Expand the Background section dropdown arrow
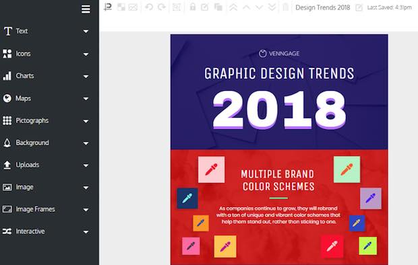Image resolution: width=418 pixels, height=265 pixels. [86, 143]
